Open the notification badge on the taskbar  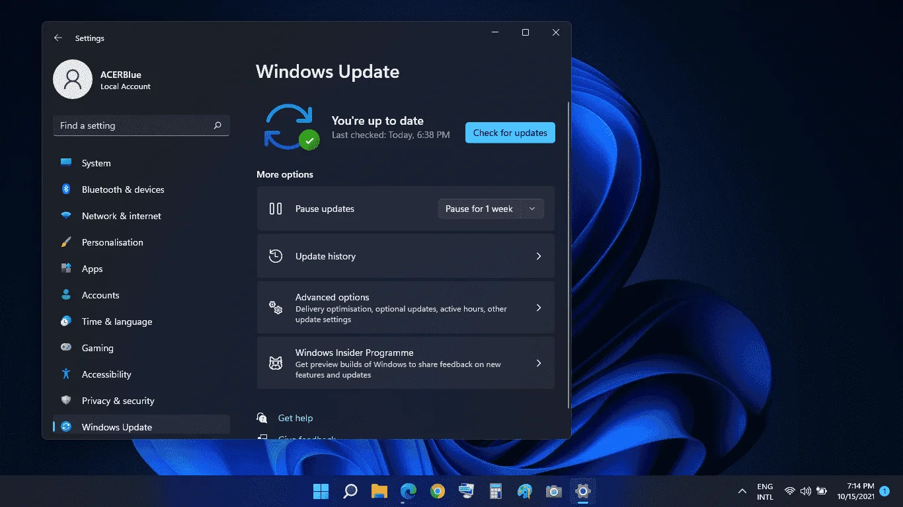[884, 491]
